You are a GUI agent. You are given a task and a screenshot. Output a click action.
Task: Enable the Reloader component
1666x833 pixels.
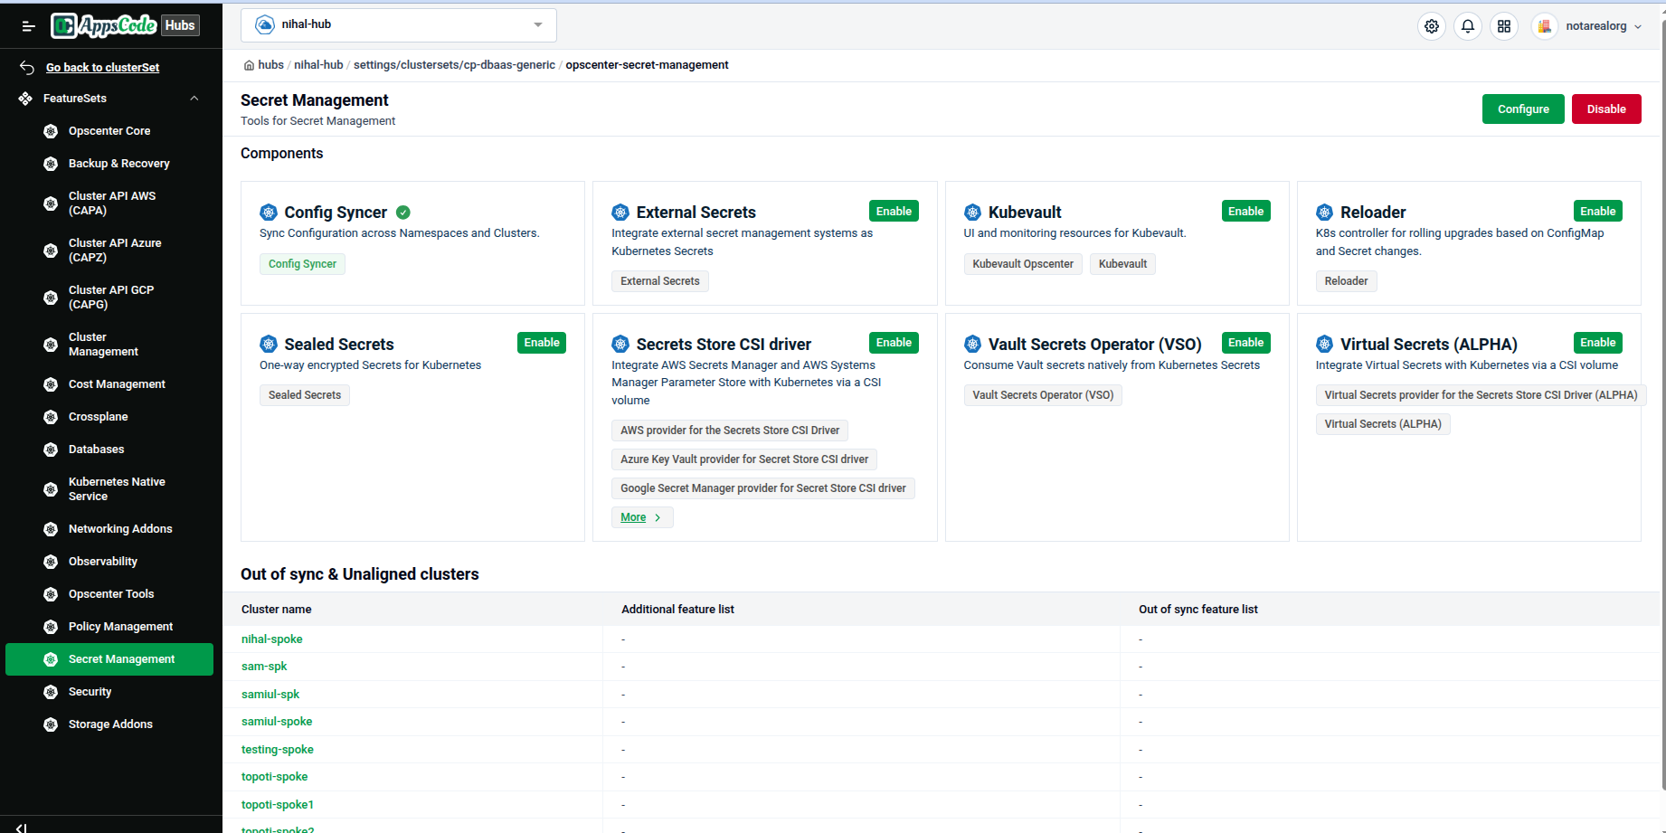pyautogui.click(x=1598, y=211)
